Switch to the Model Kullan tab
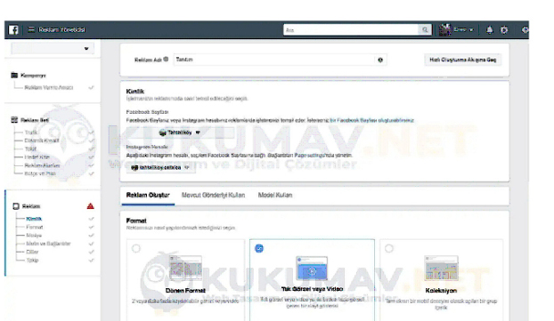Viewport: 554px width, 321px height. [275, 195]
